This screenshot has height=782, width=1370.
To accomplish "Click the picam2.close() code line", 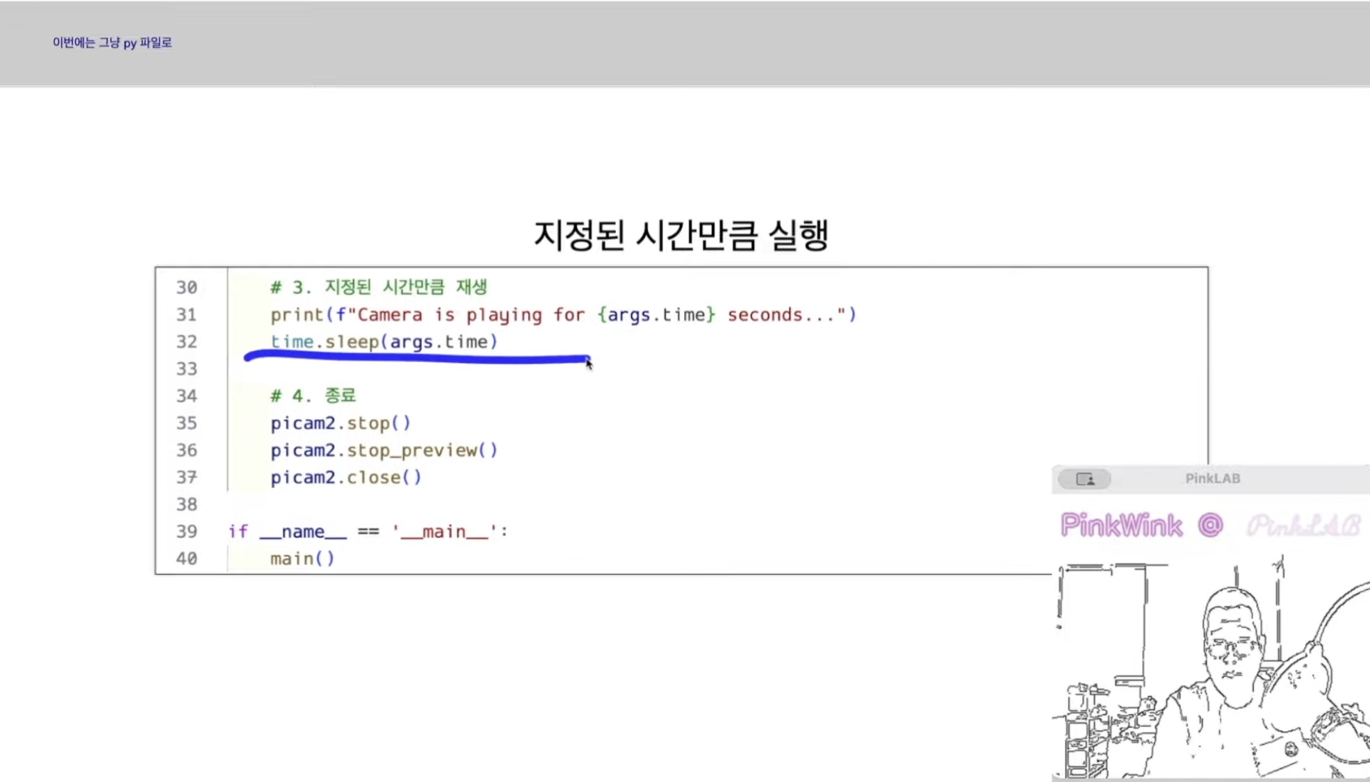I will (x=345, y=478).
